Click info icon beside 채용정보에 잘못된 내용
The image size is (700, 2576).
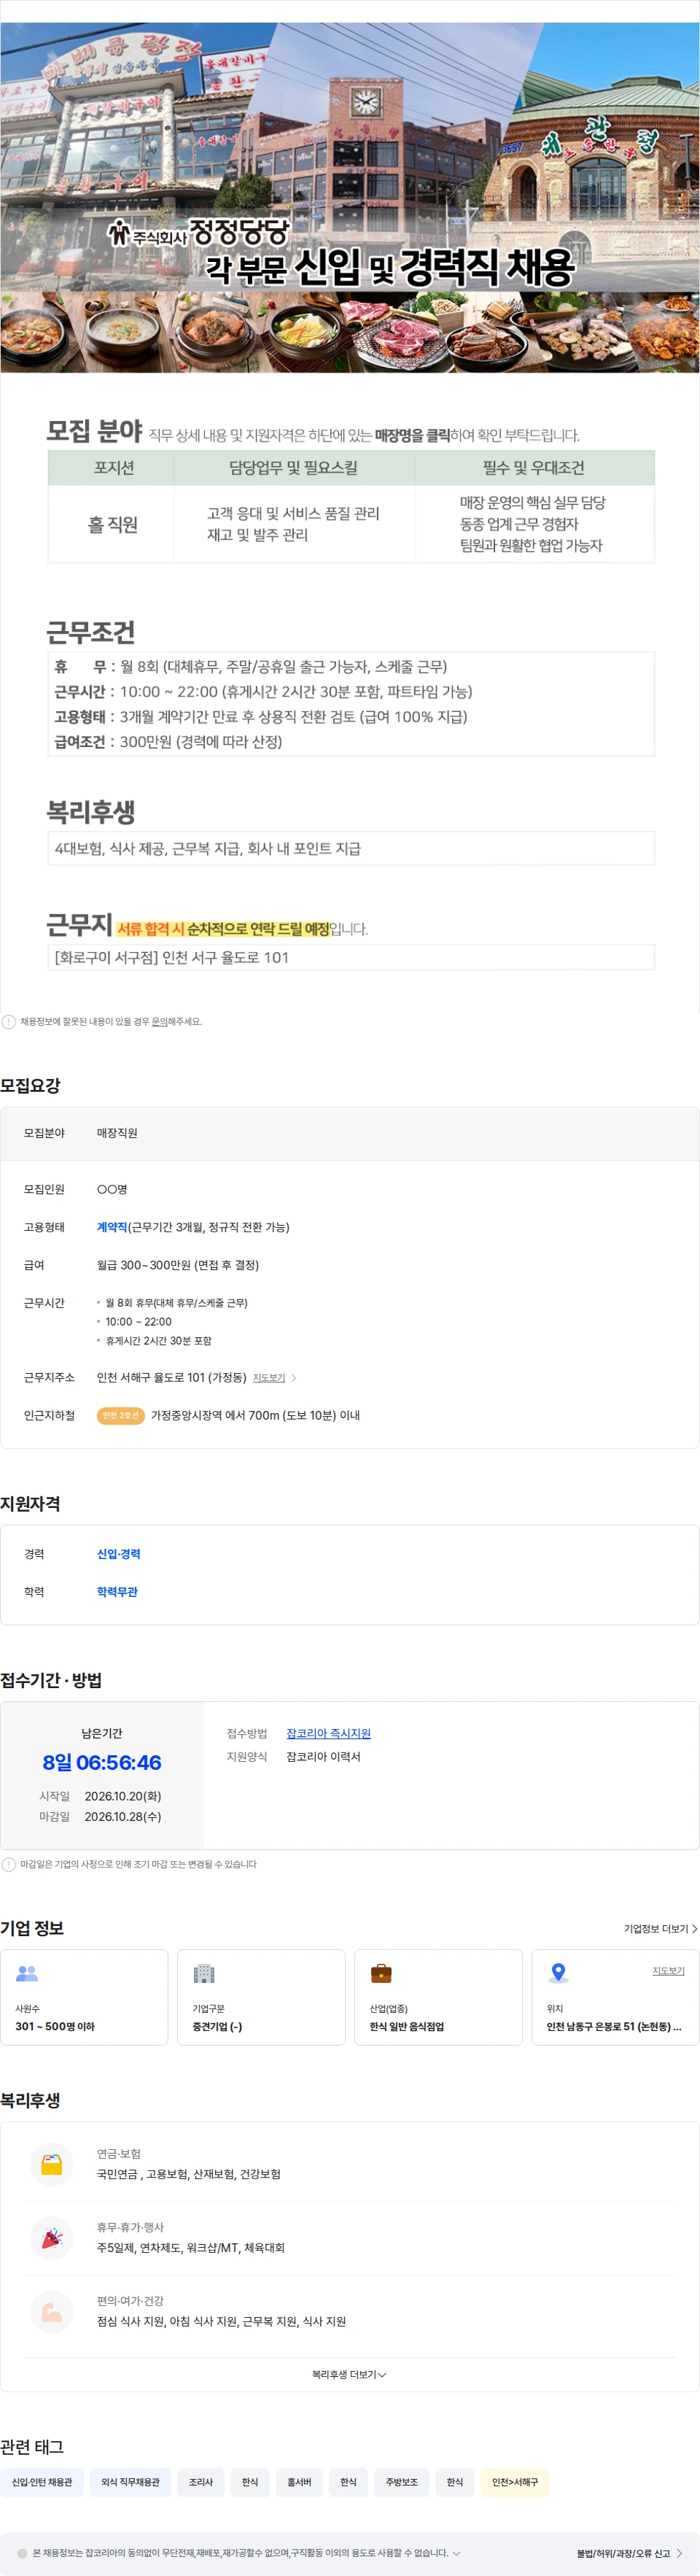point(9,1021)
